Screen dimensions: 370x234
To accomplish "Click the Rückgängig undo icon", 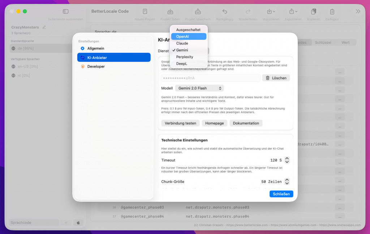I will coord(225,12).
